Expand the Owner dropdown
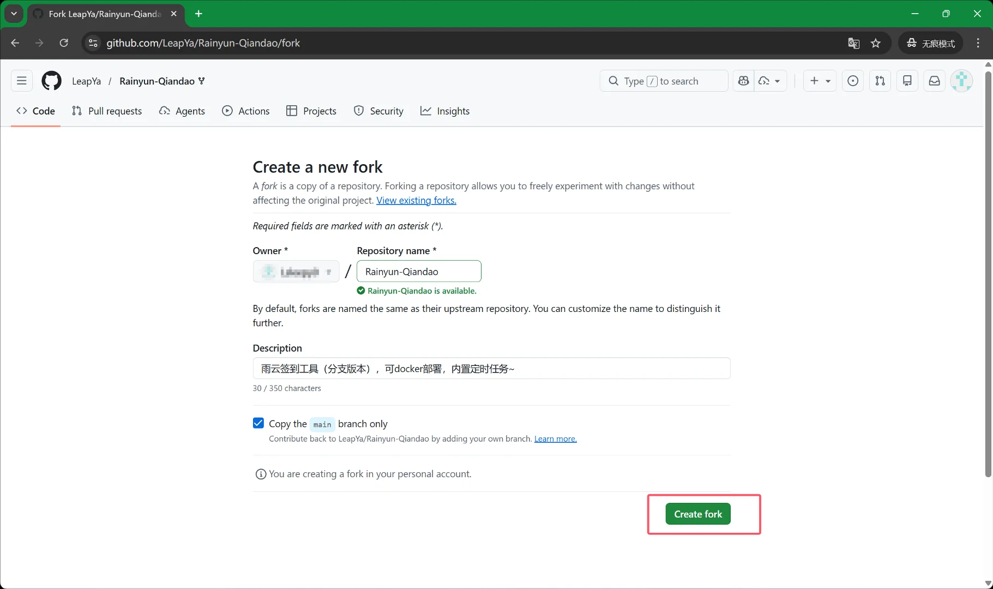 coord(296,272)
